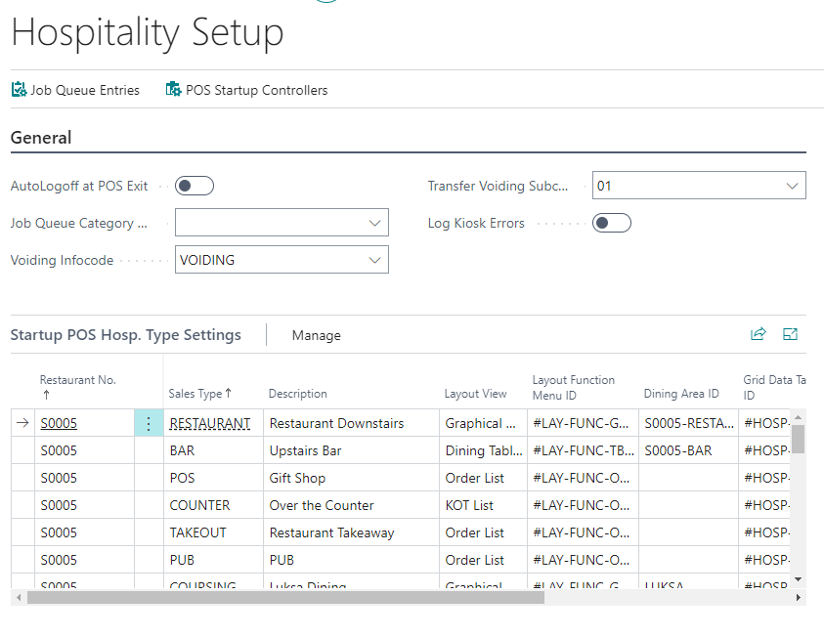The height and width of the screenshot is (638, 824).
Task: Click the horizontal scrollbar of the grid
Action: tap(285, 597)
